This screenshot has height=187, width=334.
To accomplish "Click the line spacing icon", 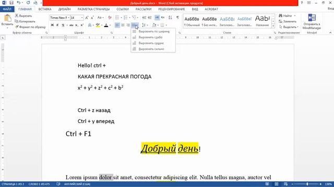I will tap(144, 25).
